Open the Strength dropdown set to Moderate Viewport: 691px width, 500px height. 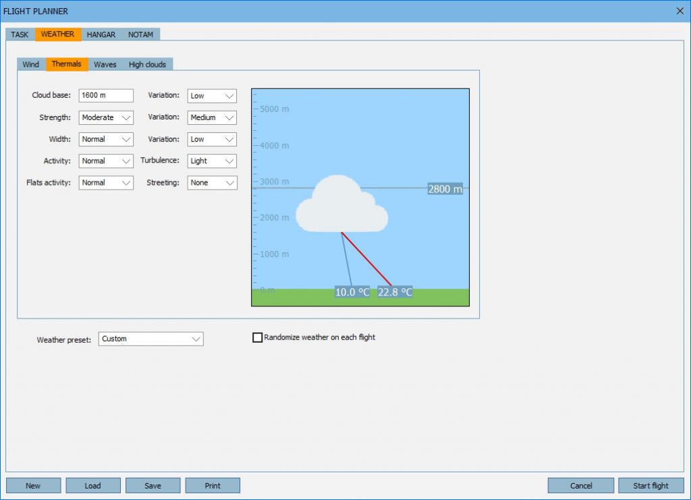tap(106, 117)
